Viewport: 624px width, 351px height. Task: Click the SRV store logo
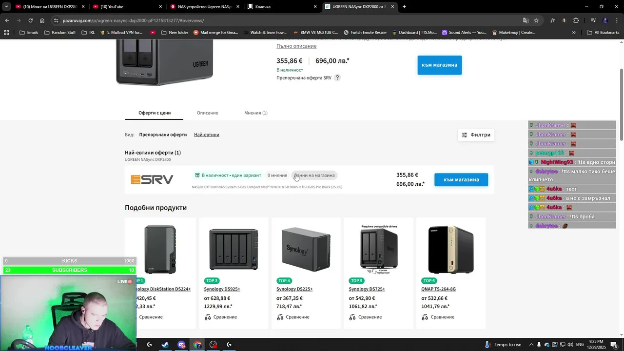pyautogui.click(x=152, y=179)
